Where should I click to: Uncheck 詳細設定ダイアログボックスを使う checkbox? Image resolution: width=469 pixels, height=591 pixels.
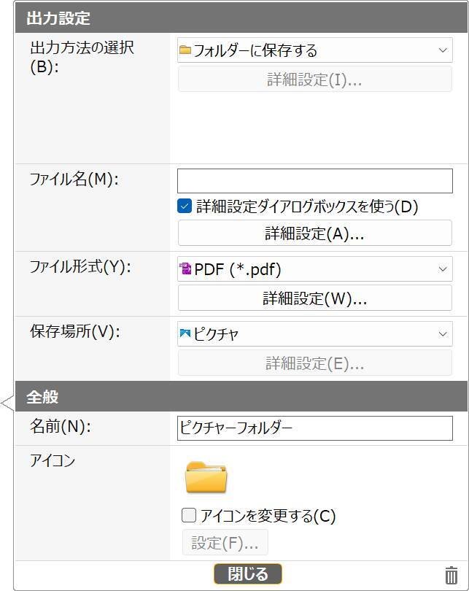185,206
